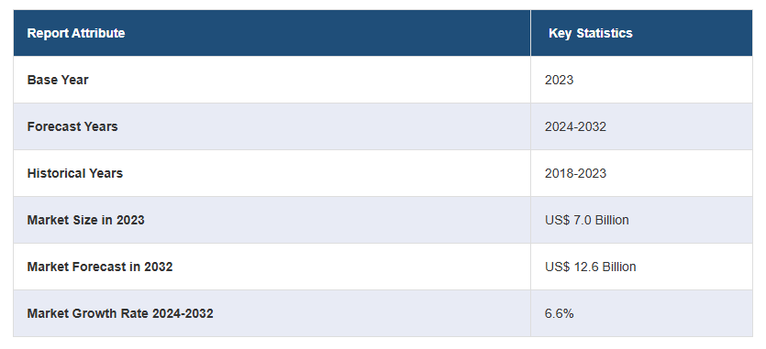Viewport: 766px width, 349px height.
Task: Click the 2023 base year value
Action: click(x=559, y=80)
